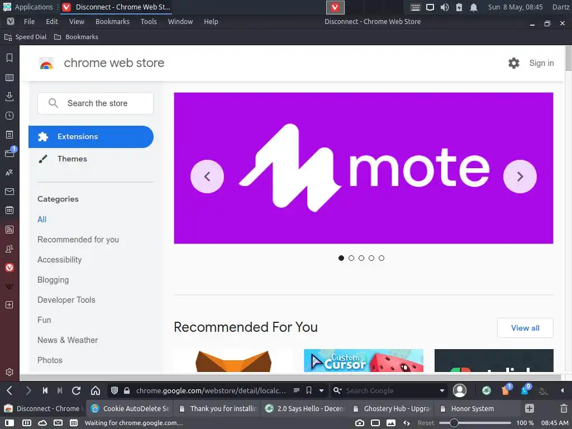Select the second carousel dot
This screenshot has width=572, height=429.
pos(351,258)
